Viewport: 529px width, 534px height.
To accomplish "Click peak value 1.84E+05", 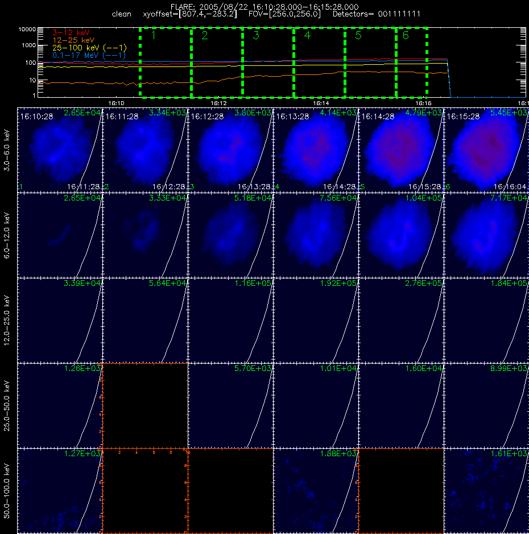I will 509,283.
